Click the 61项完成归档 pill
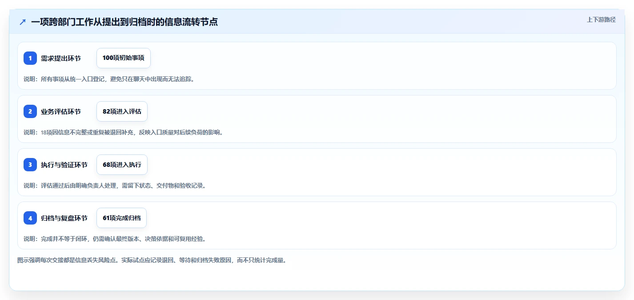 point(121,218)
